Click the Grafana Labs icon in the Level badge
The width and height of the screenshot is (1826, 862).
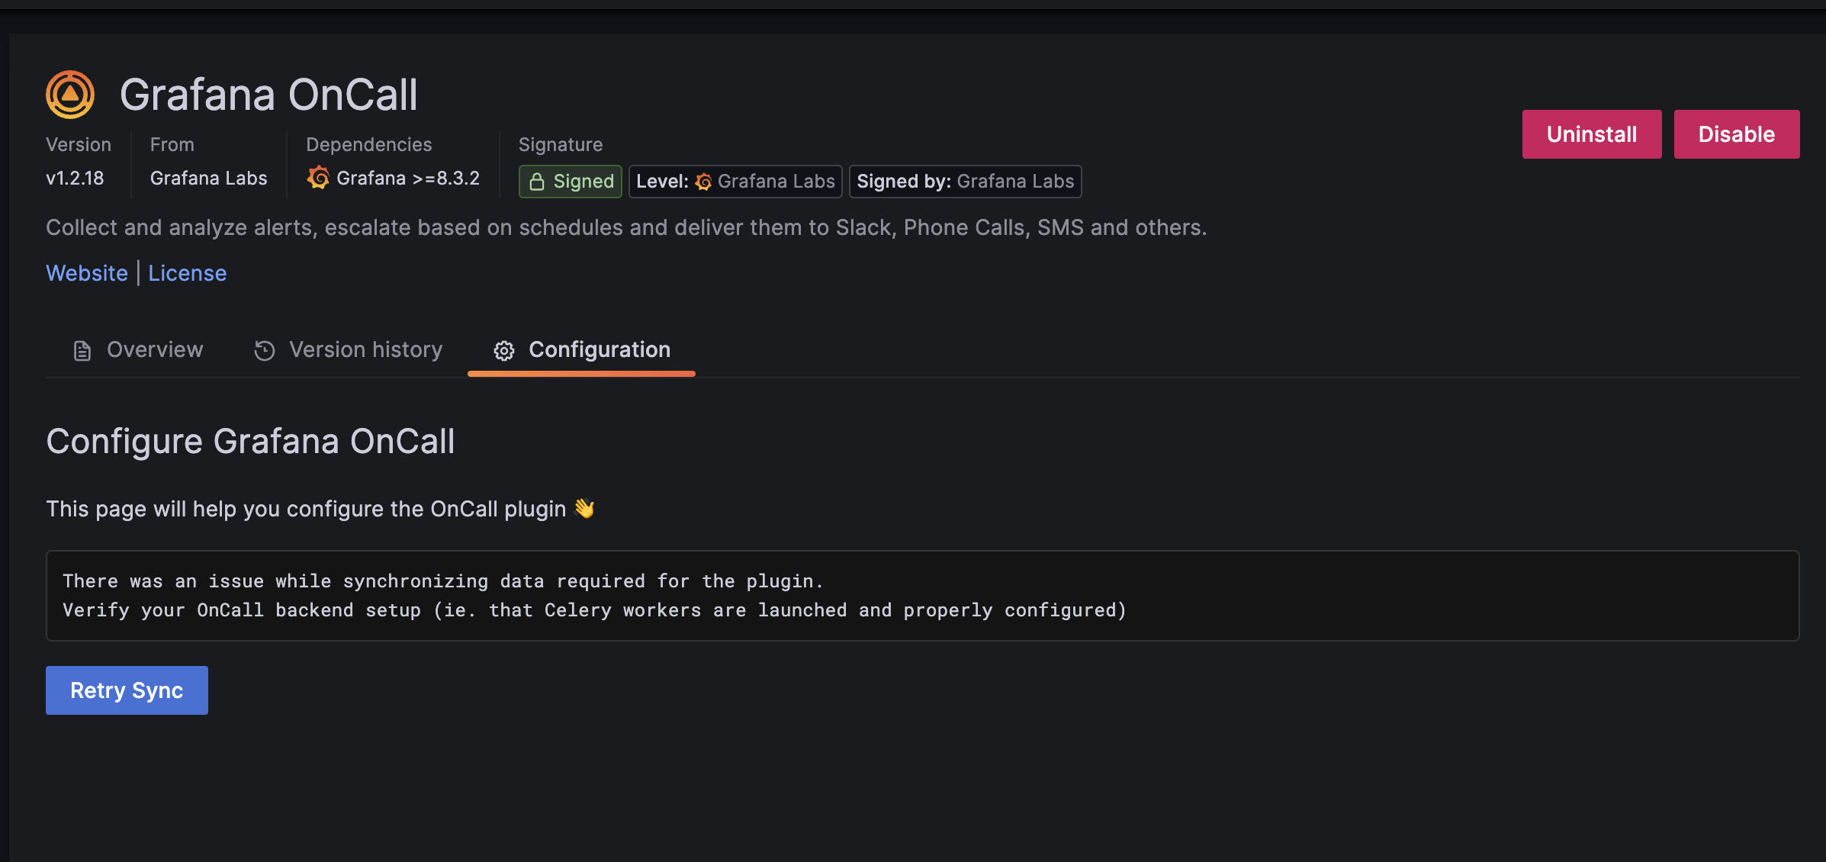tap(704, 182)
